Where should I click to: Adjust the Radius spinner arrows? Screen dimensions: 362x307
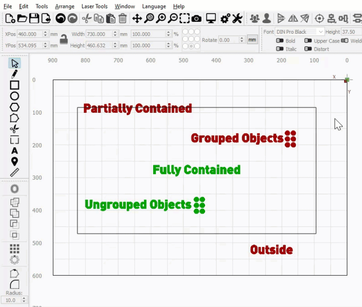pos(24,300)
